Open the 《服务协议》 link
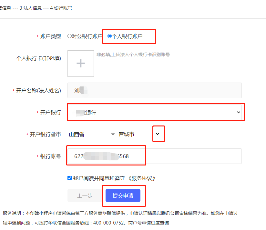Screen dimensions: 266x230 [142, 178]
